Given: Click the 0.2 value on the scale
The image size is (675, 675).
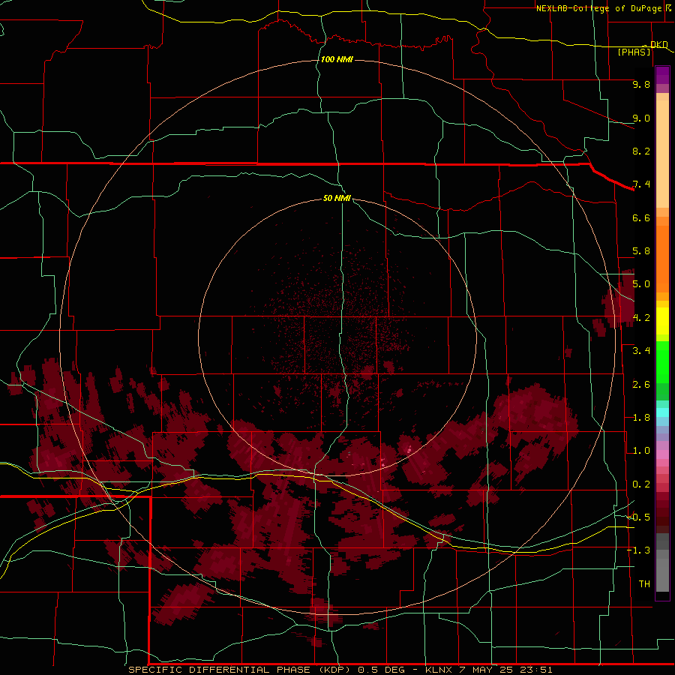Looking at the screenshot, I should [x=641, y=484].
